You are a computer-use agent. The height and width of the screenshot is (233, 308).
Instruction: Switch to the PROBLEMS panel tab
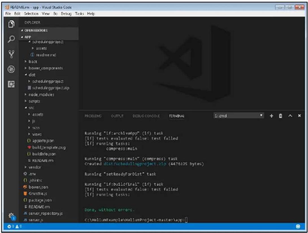point(93,116)
